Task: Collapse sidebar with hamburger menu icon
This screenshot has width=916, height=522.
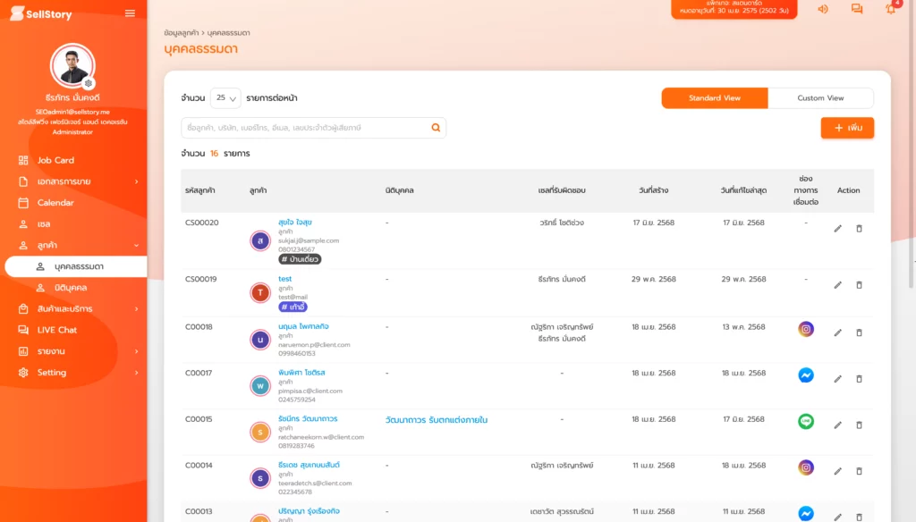Action: (x=130, y=13)
